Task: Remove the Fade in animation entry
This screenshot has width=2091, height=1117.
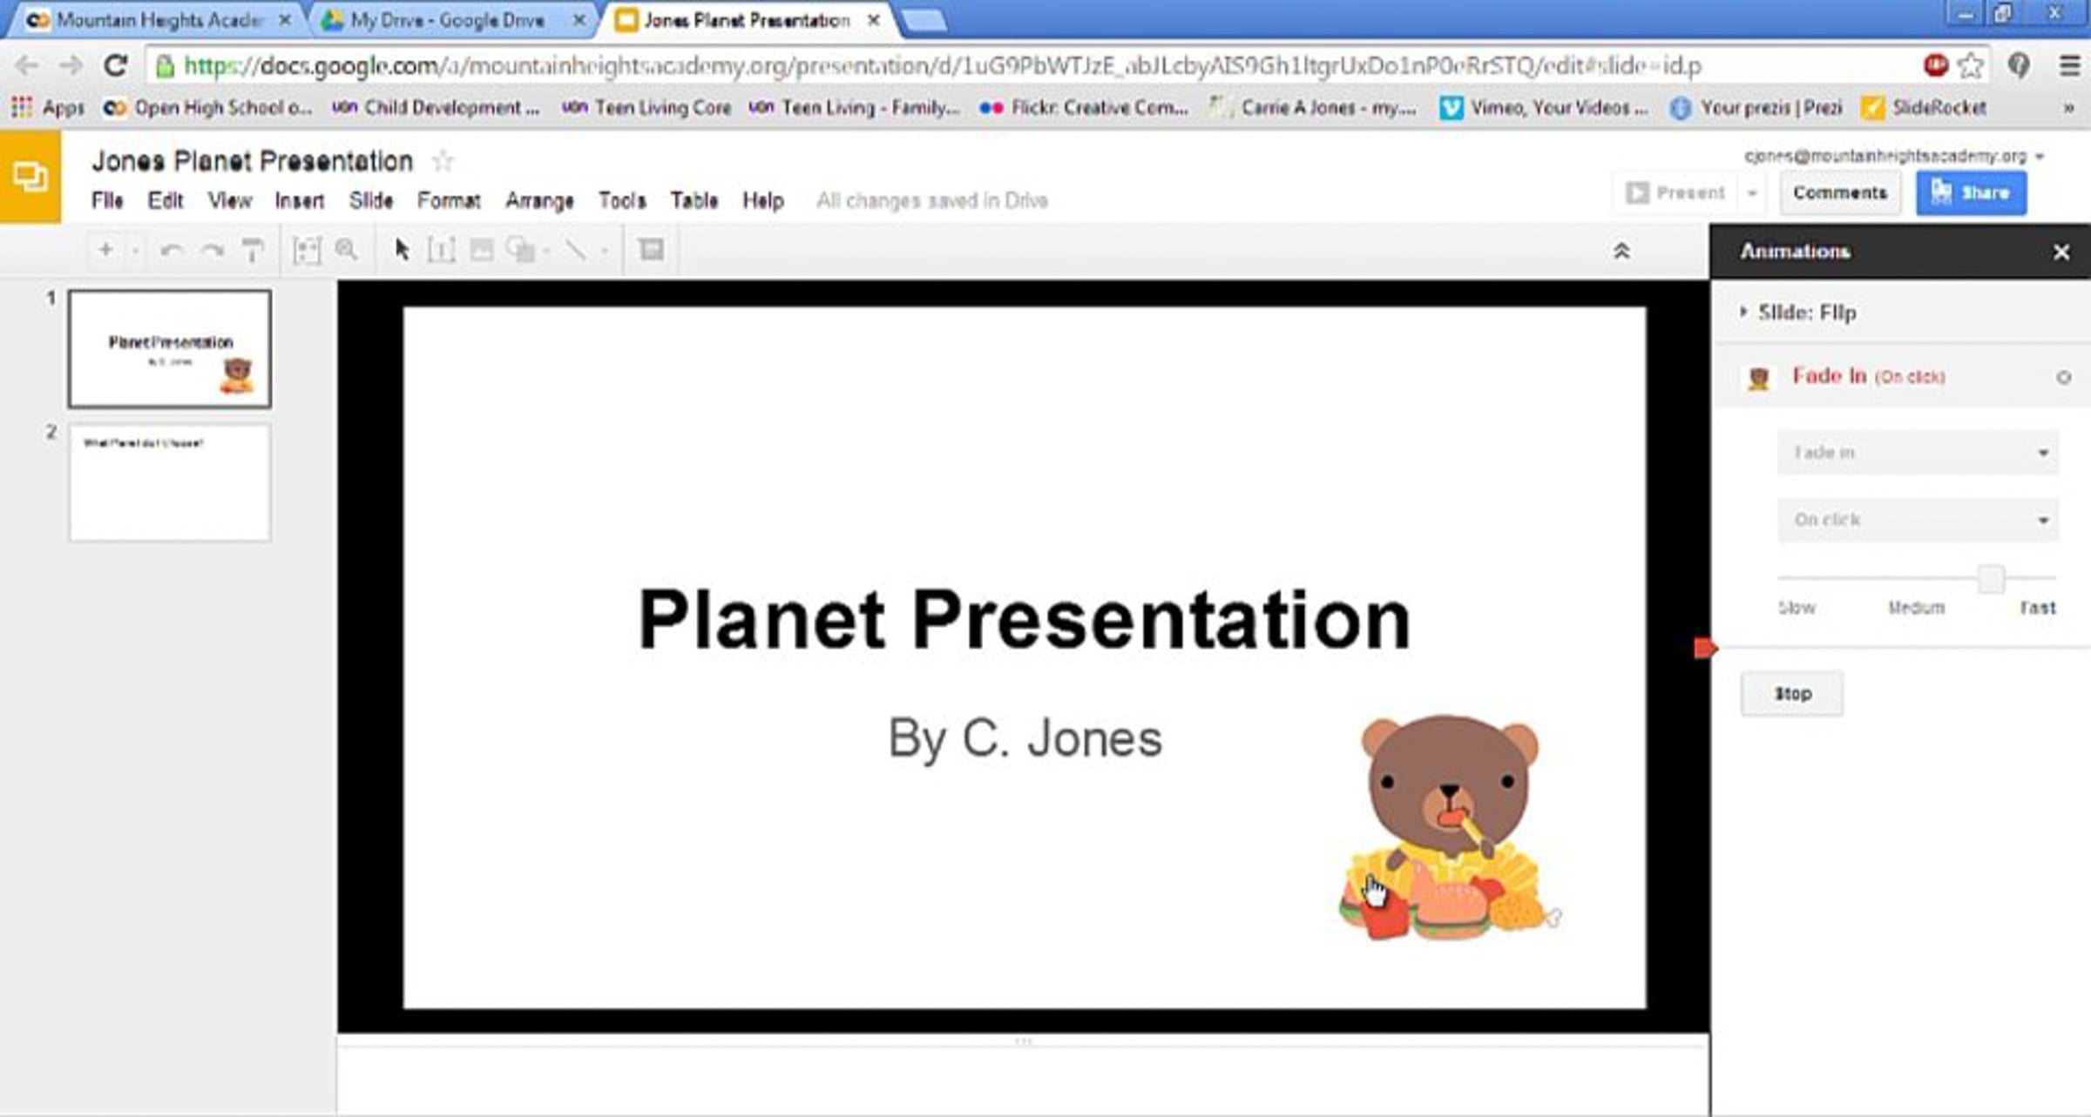Action: (x=2063, y=377)
